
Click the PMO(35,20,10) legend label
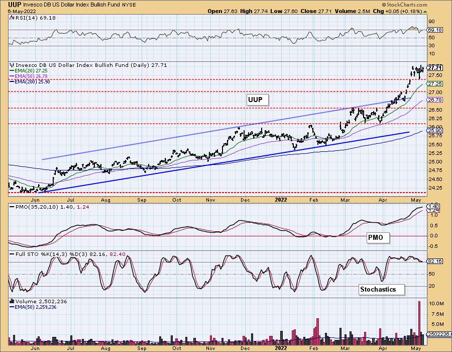49,207
